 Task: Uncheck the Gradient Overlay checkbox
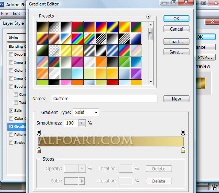[11, 126]
